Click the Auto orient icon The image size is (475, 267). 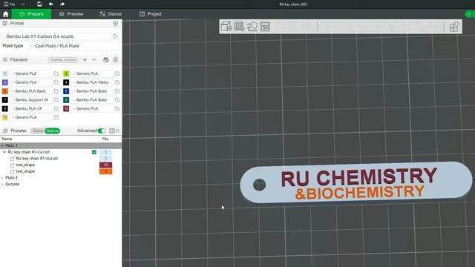[x=252, y=27]
